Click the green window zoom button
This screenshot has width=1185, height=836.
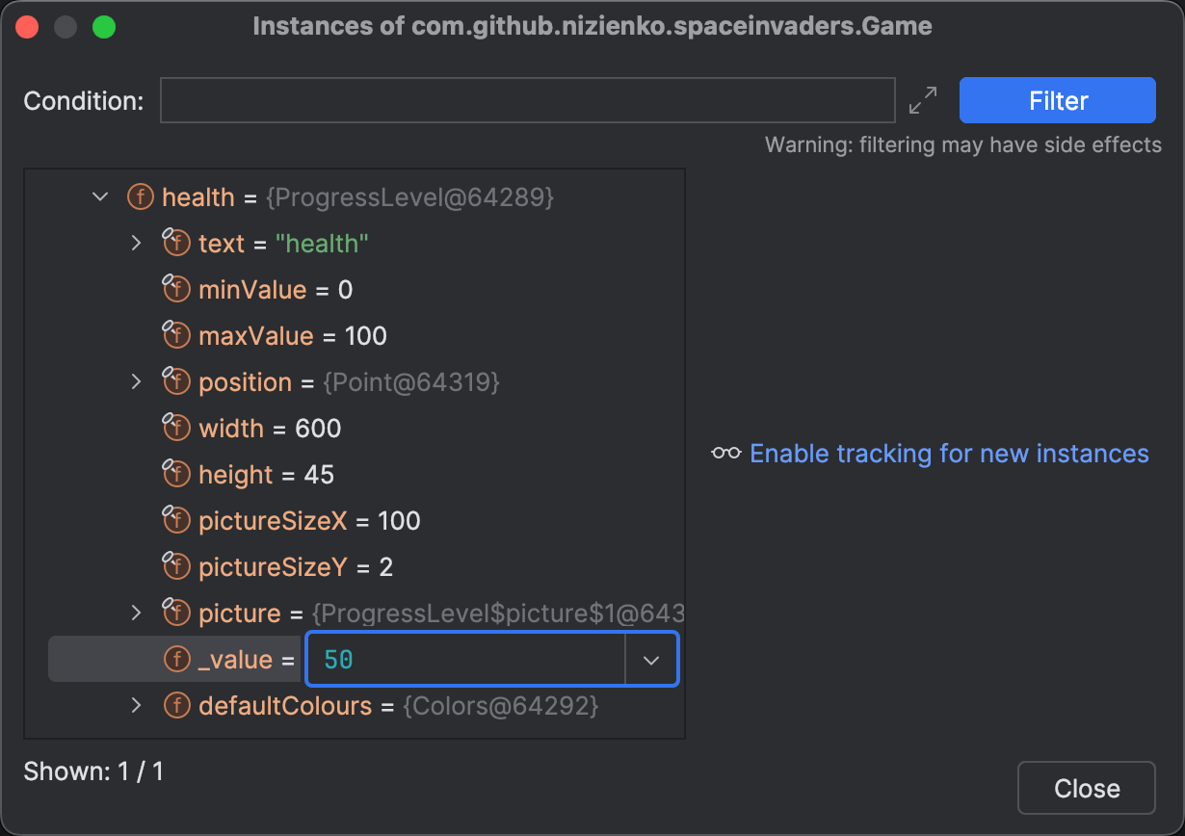(104, 27)
